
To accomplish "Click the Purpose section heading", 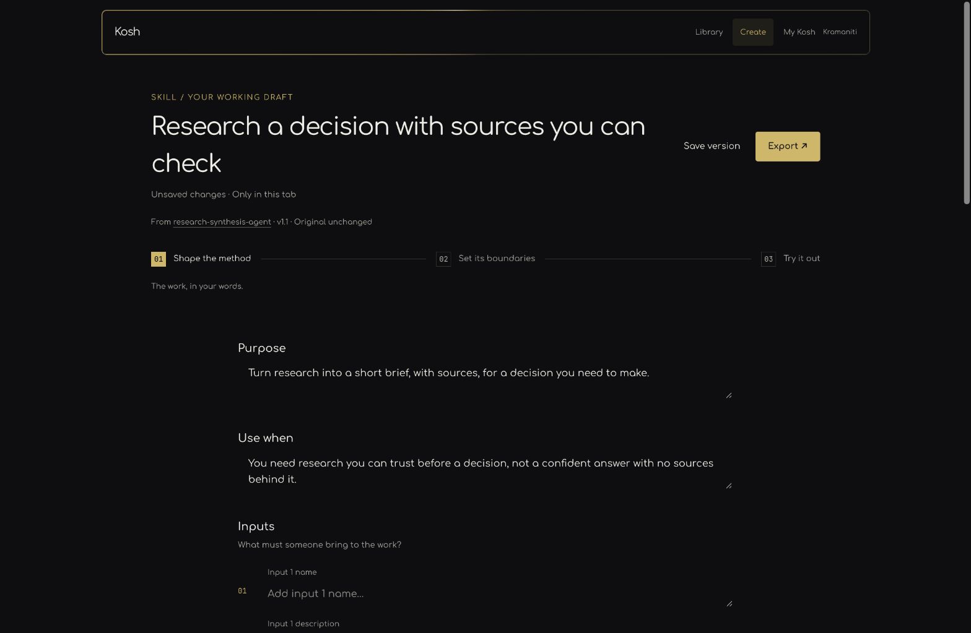I will [x=262, y=348].
